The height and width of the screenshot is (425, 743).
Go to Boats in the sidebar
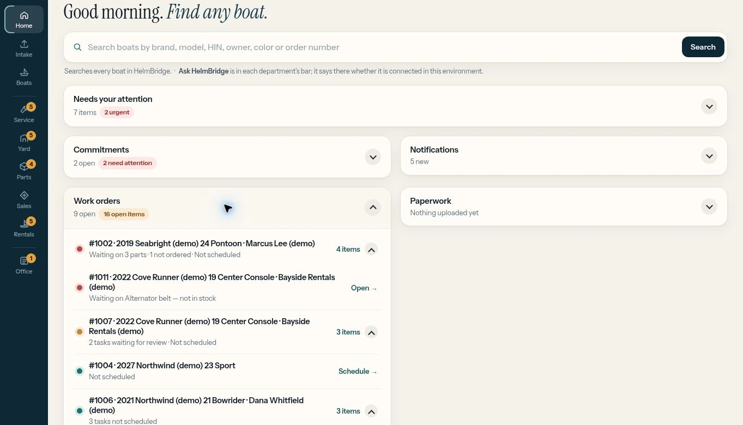[x=24, y=77]
